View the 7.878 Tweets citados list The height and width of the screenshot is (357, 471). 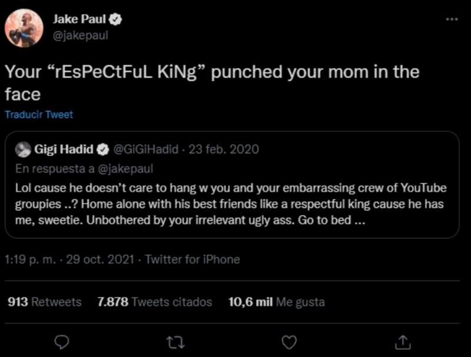pyautogui.click(x=155, y=302)
